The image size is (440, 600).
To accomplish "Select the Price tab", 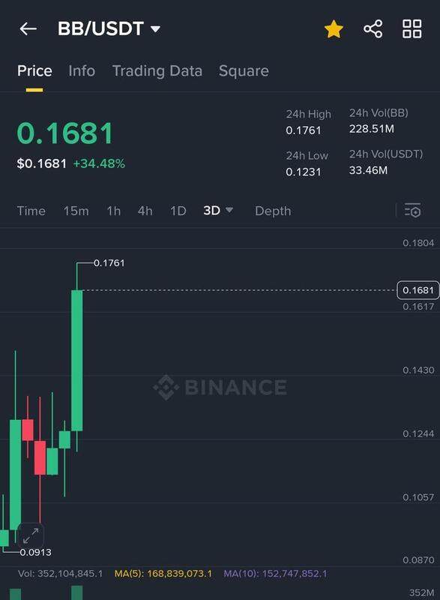I will pos(34,70).
